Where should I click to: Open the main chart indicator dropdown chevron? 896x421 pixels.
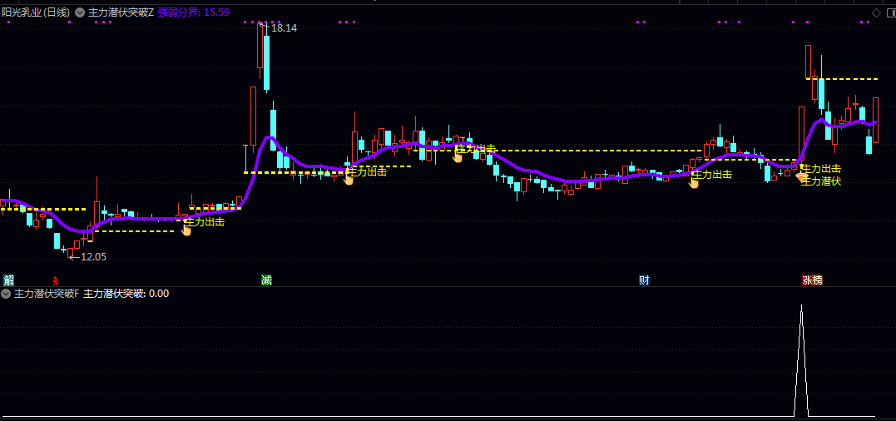click(x=79, y=12)
